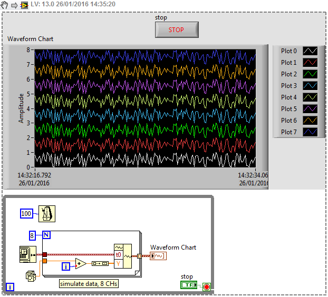Select the Plot 3 legend label

(288, 86)
